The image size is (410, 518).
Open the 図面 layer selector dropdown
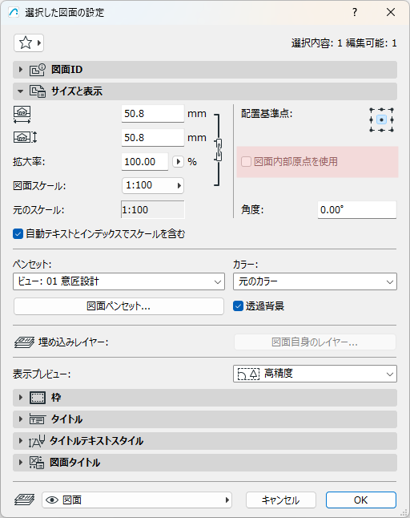(x=137, y=500)
